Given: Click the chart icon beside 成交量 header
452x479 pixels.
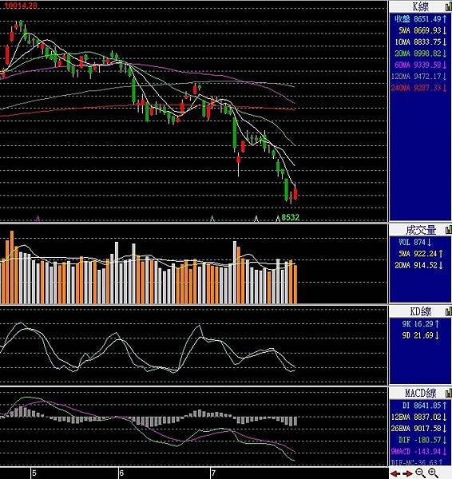Looking at the screenshot, I should pyautogui.click(x=448, y=230).
